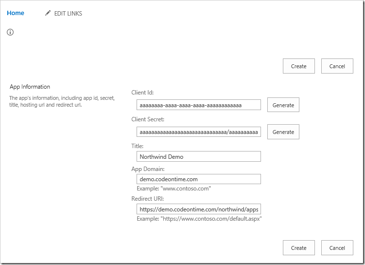The width and height of the screenshot is (365, 265).
Task: Focus the Client Secret input field
Action: (x=199, y=132)
